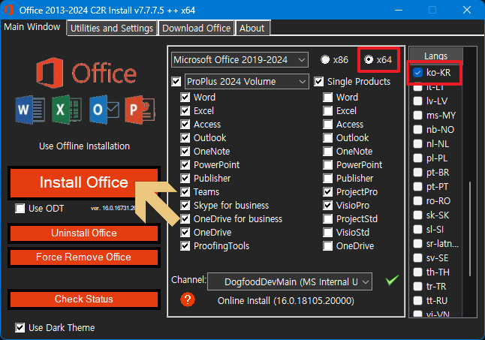
Task: Click the Langs header button
Action: tap(435, 55)
